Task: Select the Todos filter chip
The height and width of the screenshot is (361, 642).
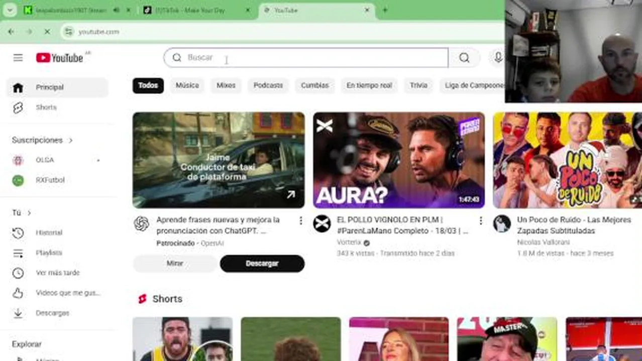Action: tap(148, 85)
